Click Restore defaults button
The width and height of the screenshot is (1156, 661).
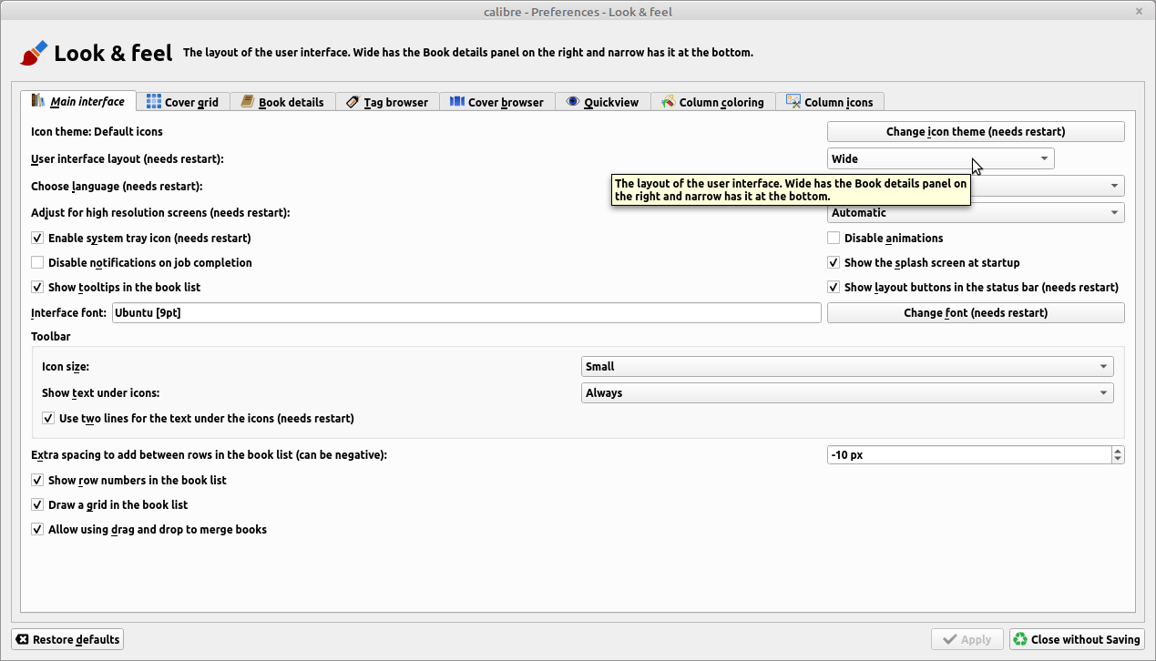67,639
